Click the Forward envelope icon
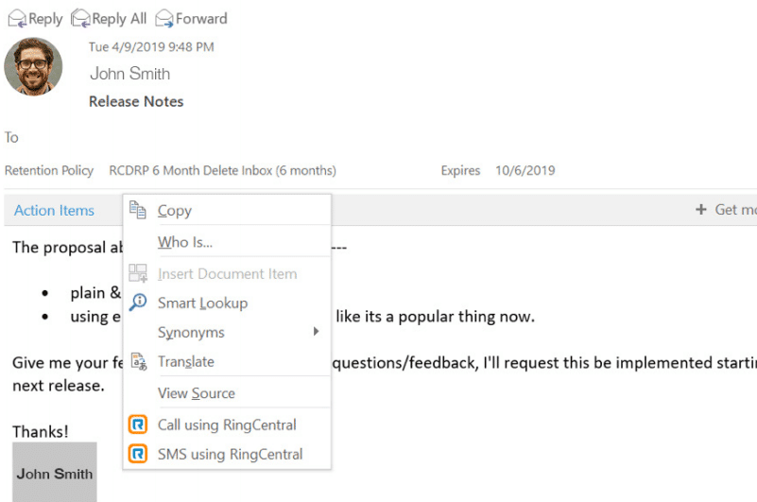Screen dimensions: 757x502 tap(164, 19)
